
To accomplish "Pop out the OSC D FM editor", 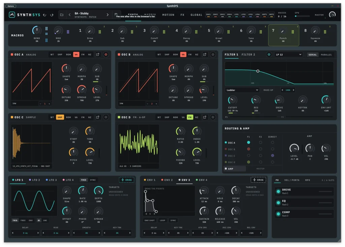I will (205, 117).
